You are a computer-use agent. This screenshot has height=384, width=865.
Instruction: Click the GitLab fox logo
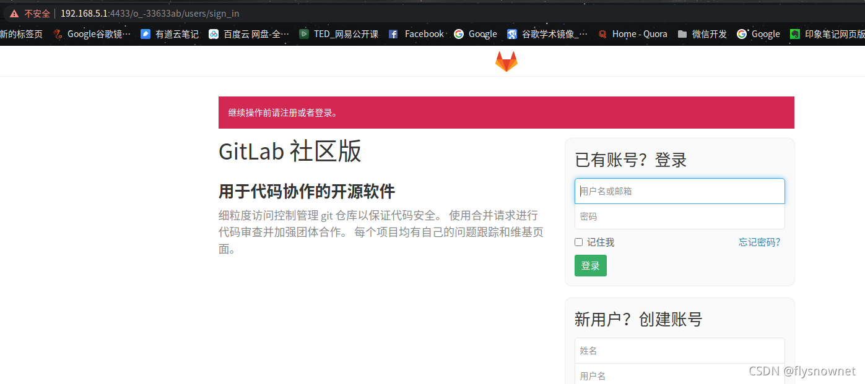tap(506, 61)
